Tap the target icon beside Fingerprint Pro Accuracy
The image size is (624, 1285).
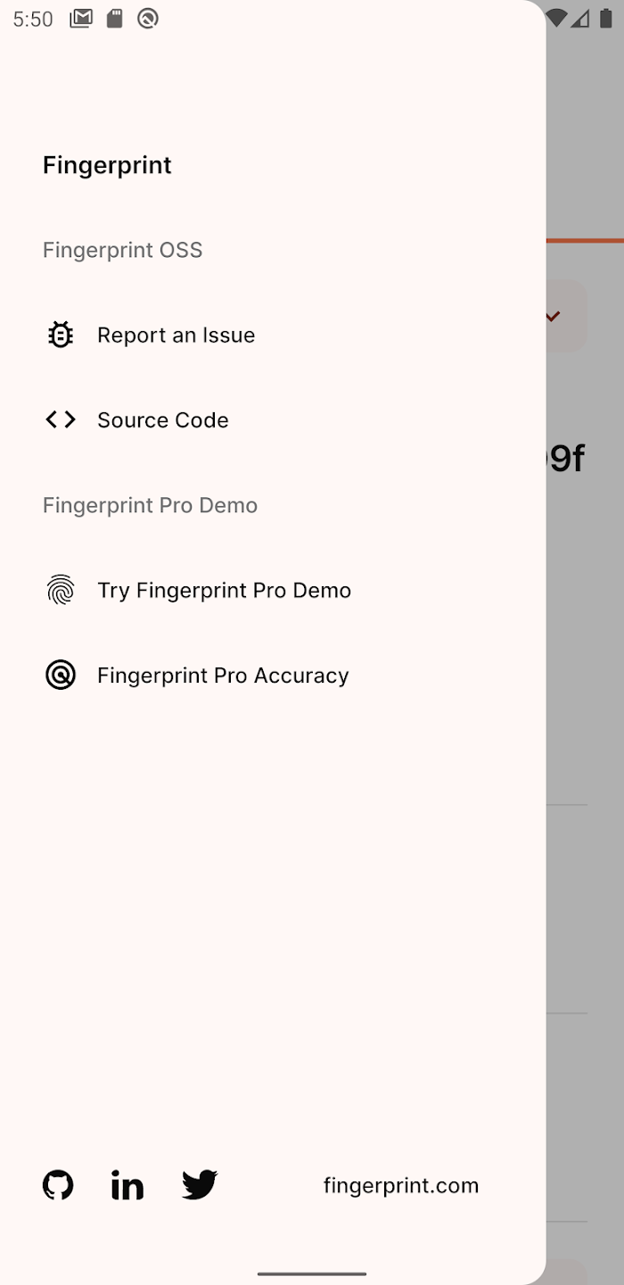[x=61, y=676]
